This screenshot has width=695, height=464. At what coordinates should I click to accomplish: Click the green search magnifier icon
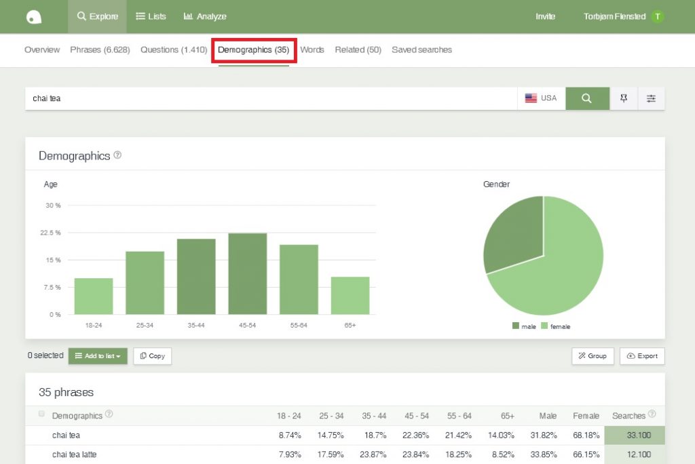coord(586,98)
